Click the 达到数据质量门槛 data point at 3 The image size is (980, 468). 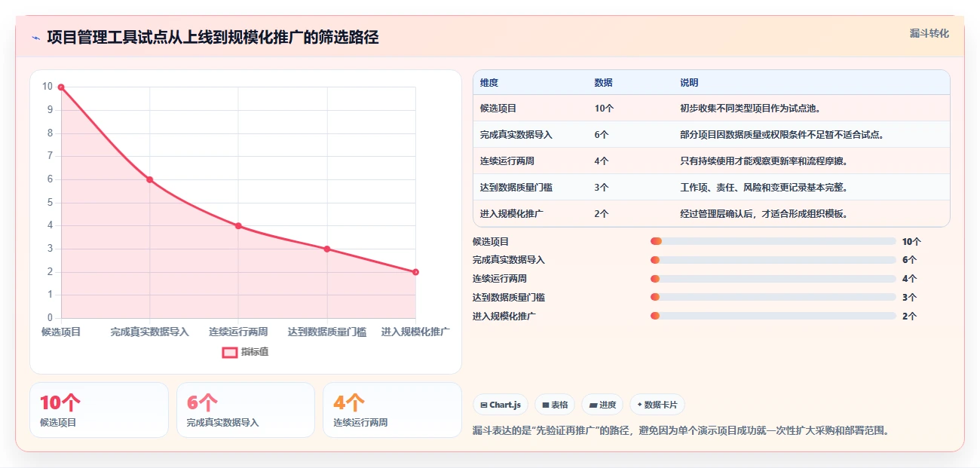(327, 249)
